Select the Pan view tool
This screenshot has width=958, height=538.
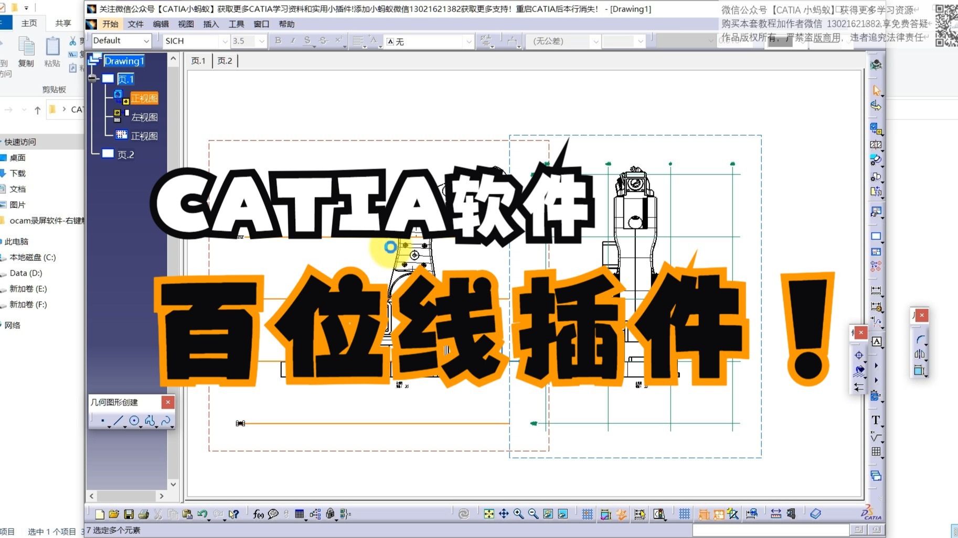point(504,514)
